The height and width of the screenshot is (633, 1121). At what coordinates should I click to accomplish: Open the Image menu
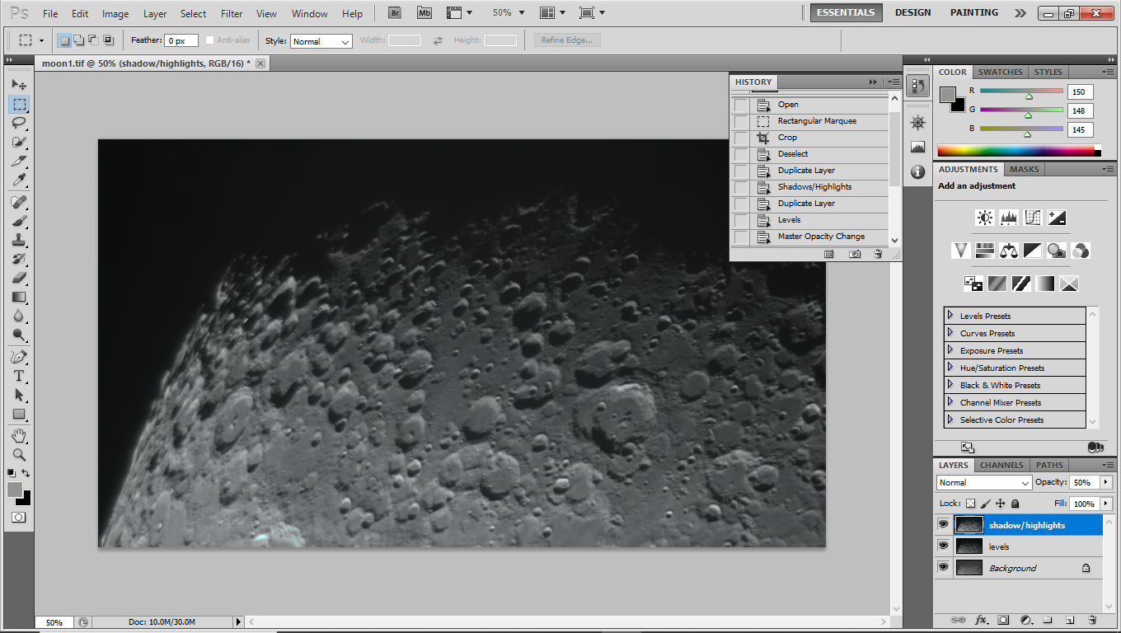[115, 13]
